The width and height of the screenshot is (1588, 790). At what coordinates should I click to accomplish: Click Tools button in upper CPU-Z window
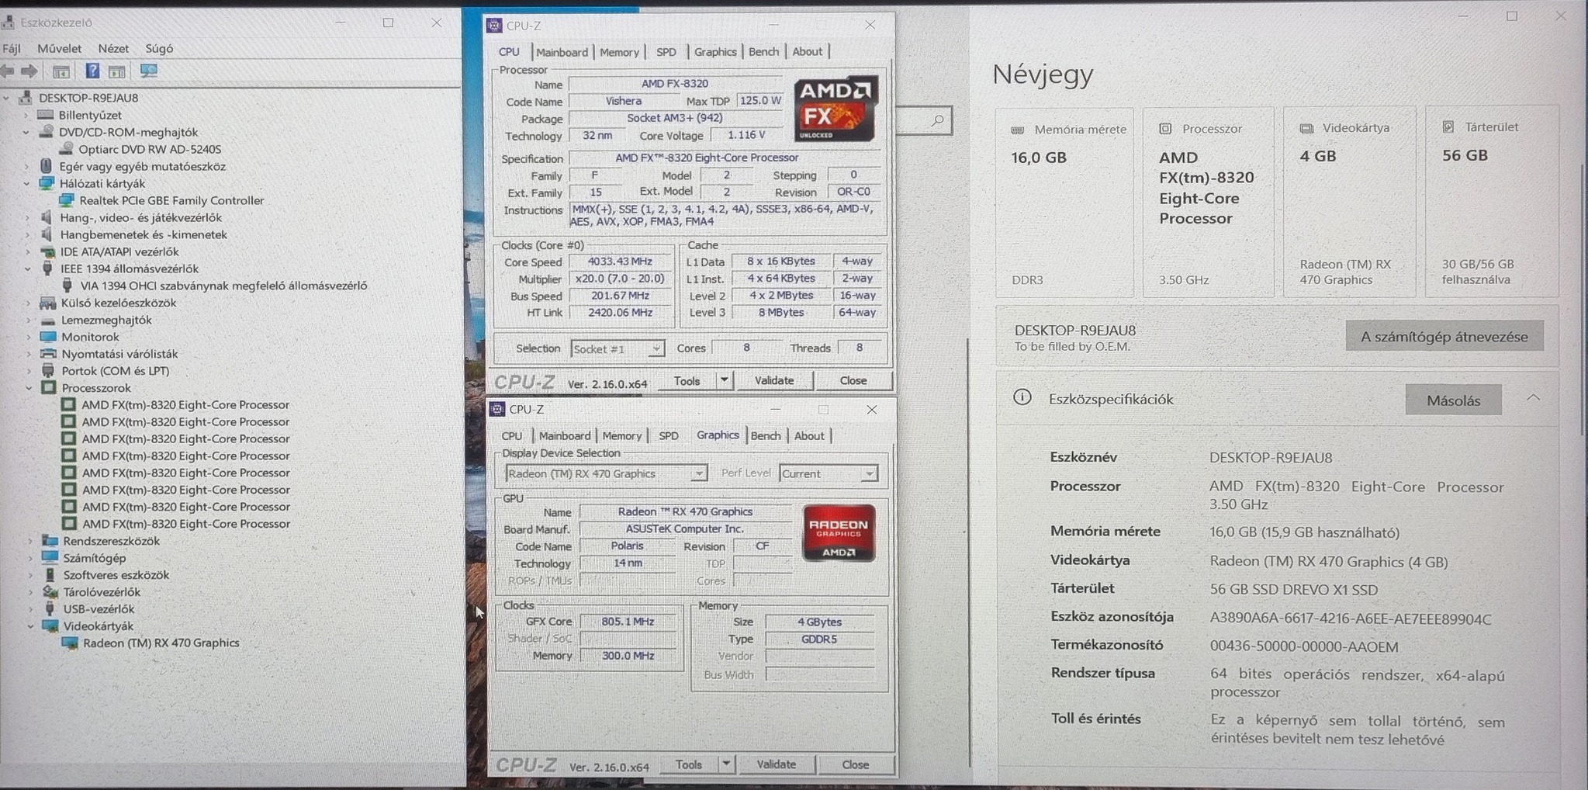coord(687,380)
